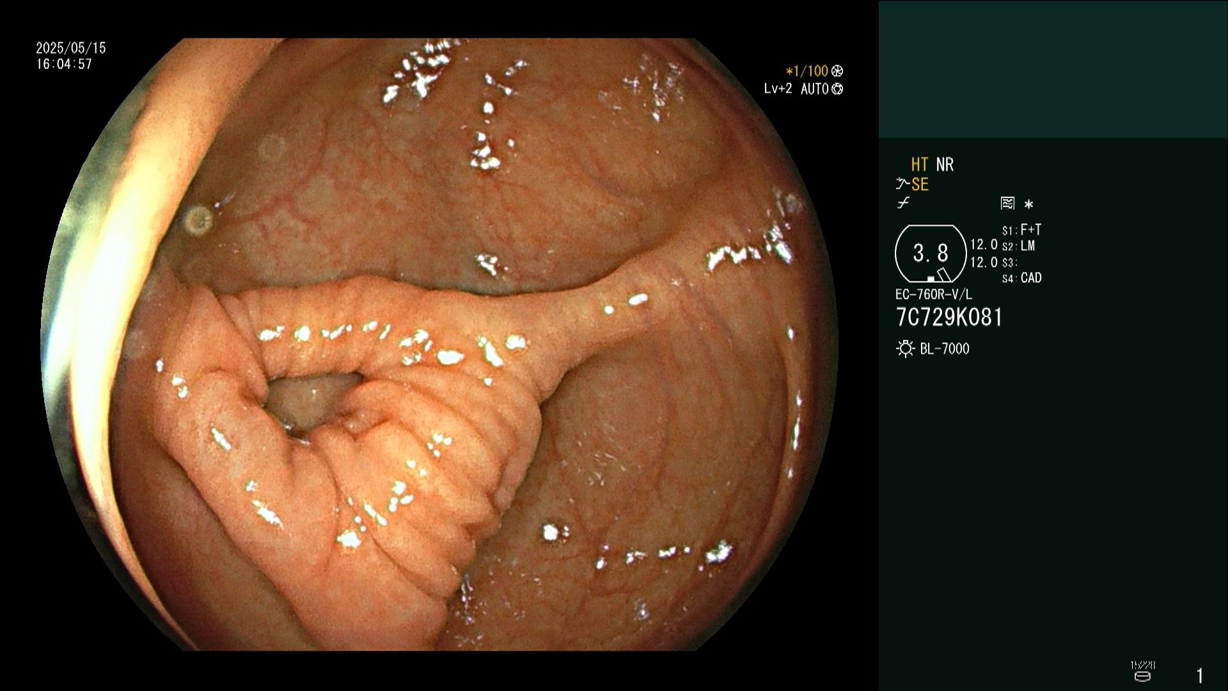Click the AUTO iris icon
Screen dimensions: 1228x691
(x=837, y=89)
